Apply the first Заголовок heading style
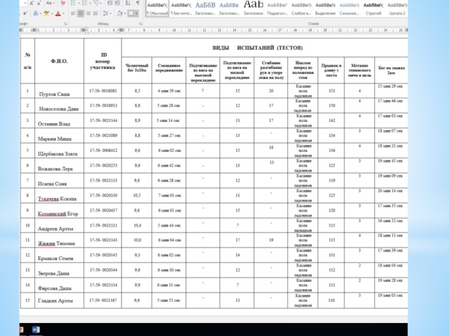Screen dimensions: 449x336 coord(205,8)
